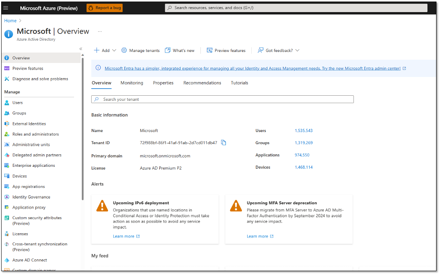The width and height of the screenshot is (440, 275).
Task: Open App registrations
Action: coord(29,186)
